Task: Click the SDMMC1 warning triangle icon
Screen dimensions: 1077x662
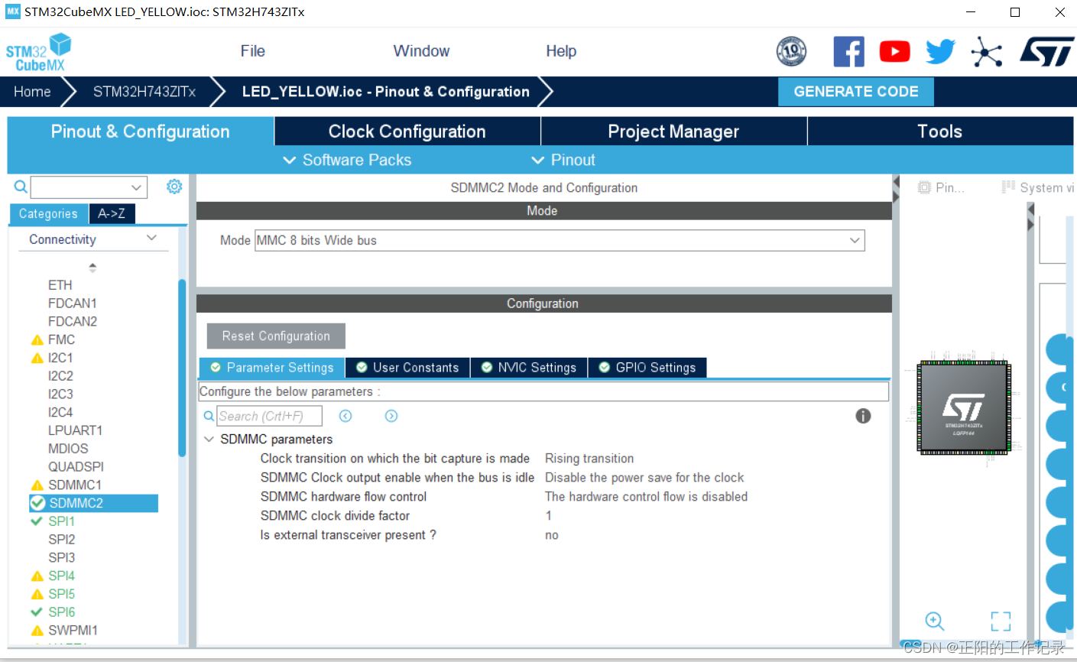Action: click(x=37, y=485)
